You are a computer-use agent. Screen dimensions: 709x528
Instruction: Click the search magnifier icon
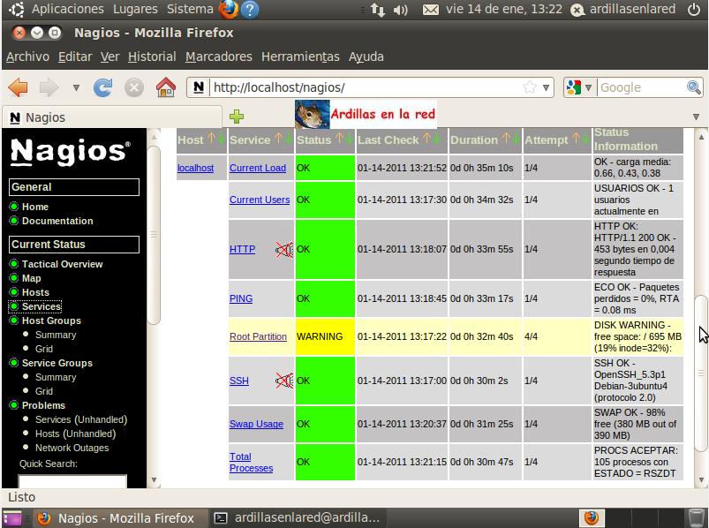[x=694, y=87]
